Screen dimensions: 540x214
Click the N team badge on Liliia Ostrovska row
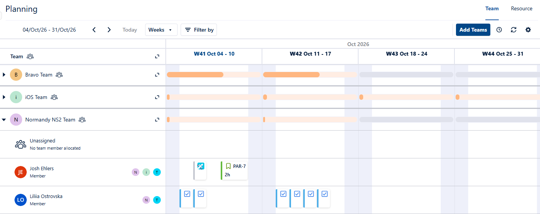coord(146,200)
